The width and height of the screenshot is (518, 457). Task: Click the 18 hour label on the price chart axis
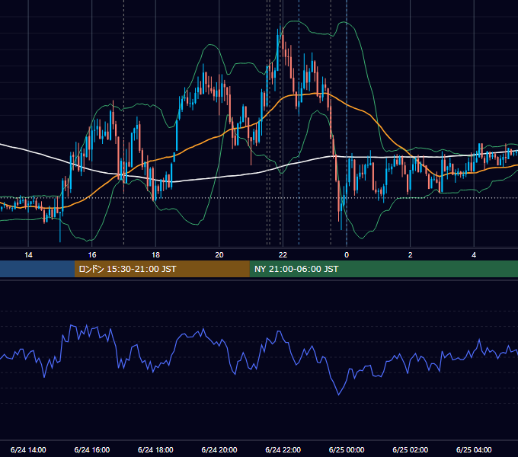click(155, 255)
